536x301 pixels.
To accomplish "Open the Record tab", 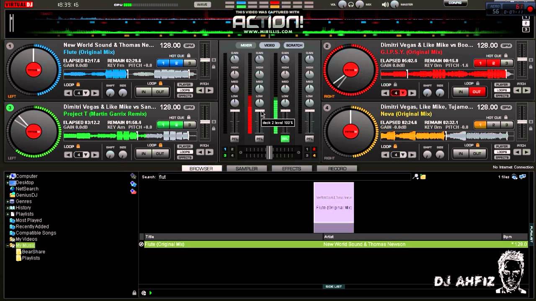I will coord(337,168).
